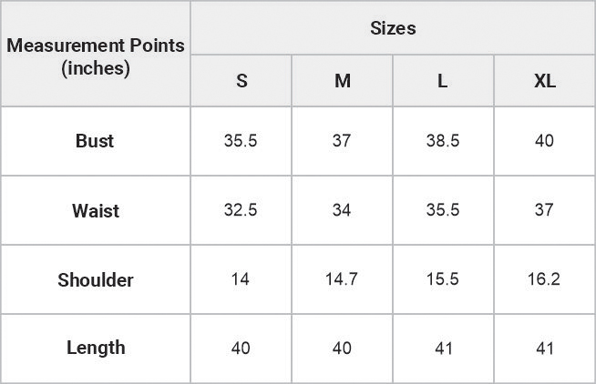The image size is (596, 384).
Task: Select the Sizes header cell
Action: click(393, 27)
